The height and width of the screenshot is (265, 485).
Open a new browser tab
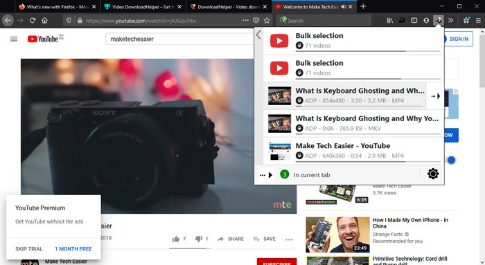coord(363,6)
